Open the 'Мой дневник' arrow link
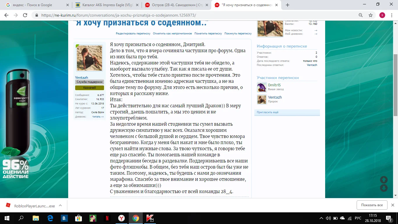This screenshot has width=398, height=224. pos(316,34)
